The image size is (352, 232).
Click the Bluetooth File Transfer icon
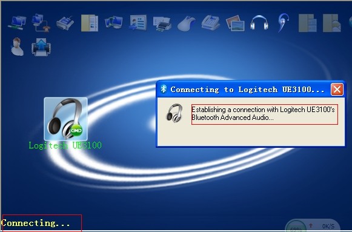[89, 22]
